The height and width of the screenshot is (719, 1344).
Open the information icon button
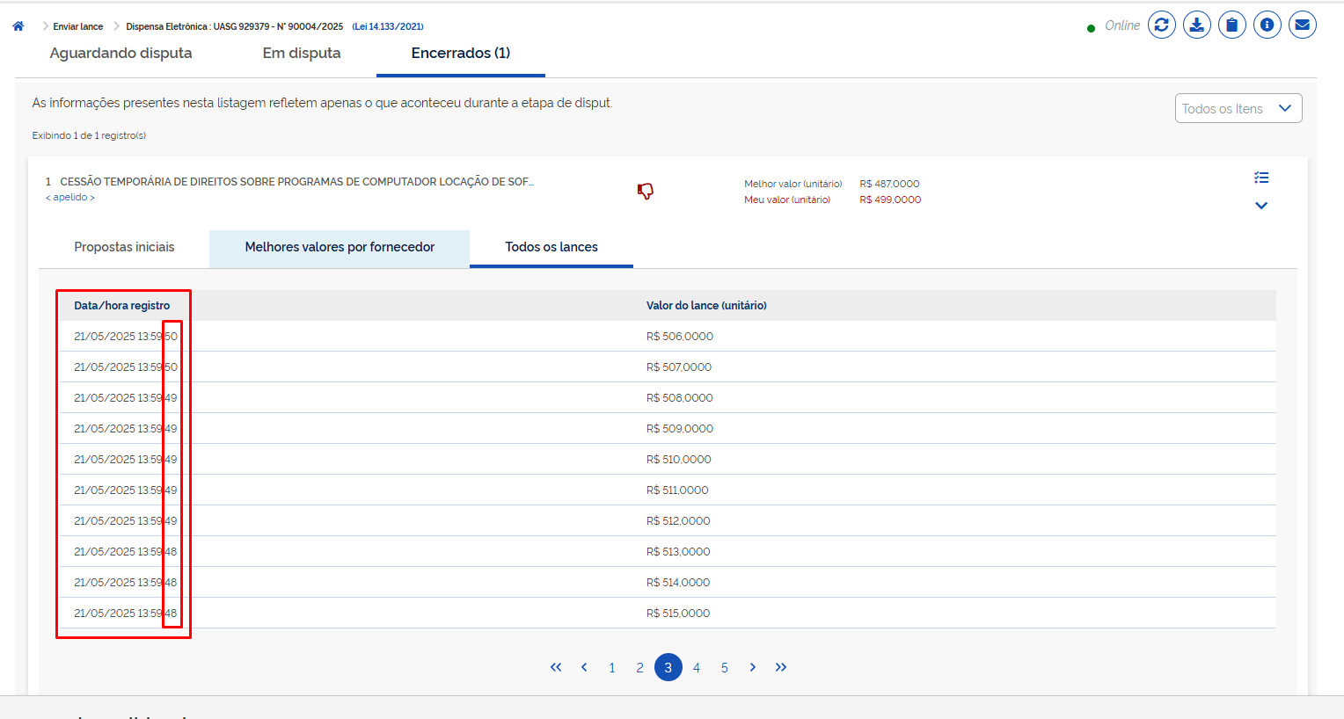pyautogui.click(x=1267, y=25)
